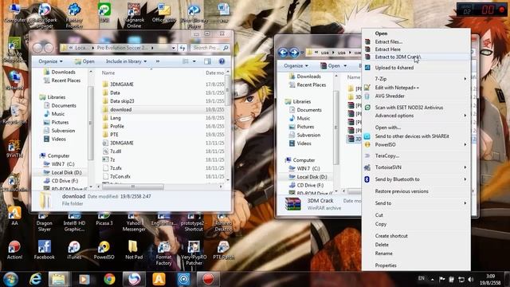
Task: Toggle preview pane icon in left window
Action: (x=207, y=61)
